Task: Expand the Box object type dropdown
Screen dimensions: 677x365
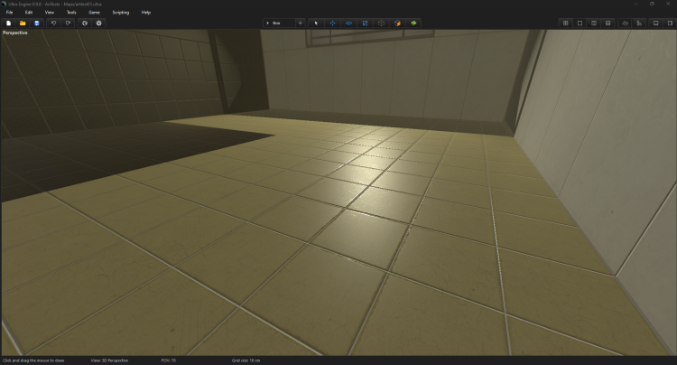Action: click(x=278, y=23)
